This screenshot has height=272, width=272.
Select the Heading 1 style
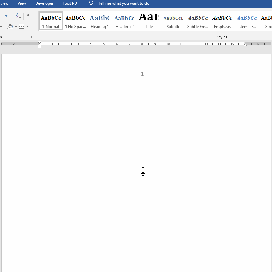point(100,21)
